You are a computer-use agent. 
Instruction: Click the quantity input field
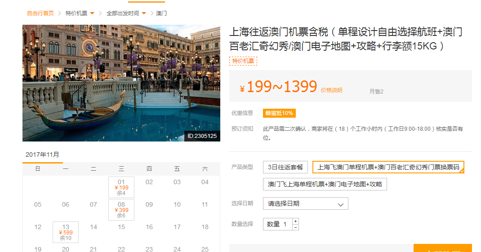(x=278, y=224)
